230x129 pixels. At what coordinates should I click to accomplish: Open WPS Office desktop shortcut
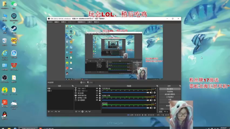[x=14, y=67]
